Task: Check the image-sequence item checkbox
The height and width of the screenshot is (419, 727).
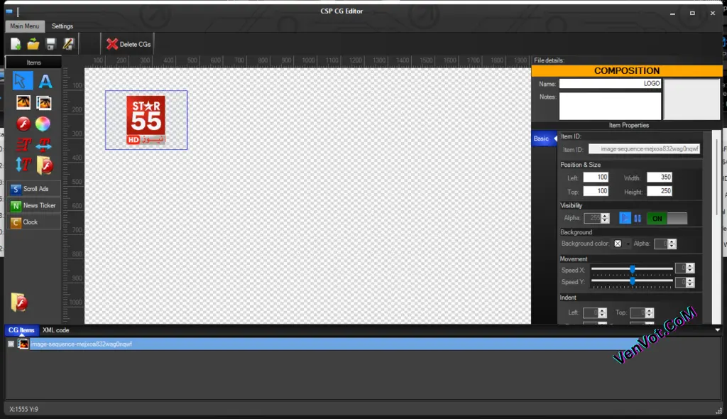Action: click(x=10, y=343)
